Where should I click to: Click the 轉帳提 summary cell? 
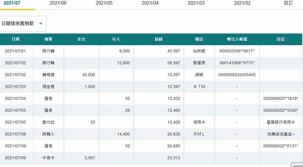click(x=48, y=75)
